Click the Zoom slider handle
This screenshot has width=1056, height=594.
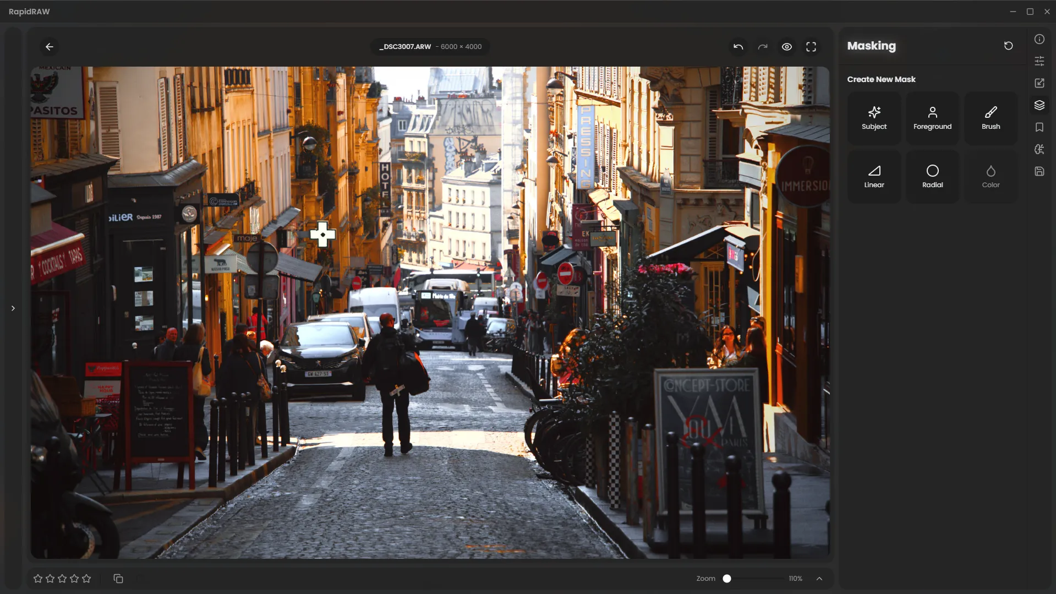[x=727, y=579]
